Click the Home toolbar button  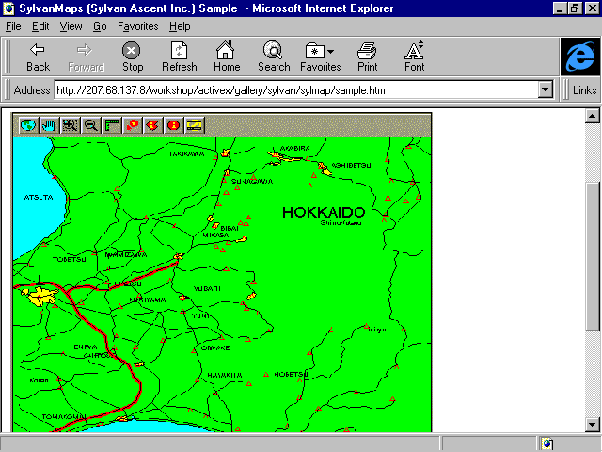pyautogui.click(x=226, y=56)
